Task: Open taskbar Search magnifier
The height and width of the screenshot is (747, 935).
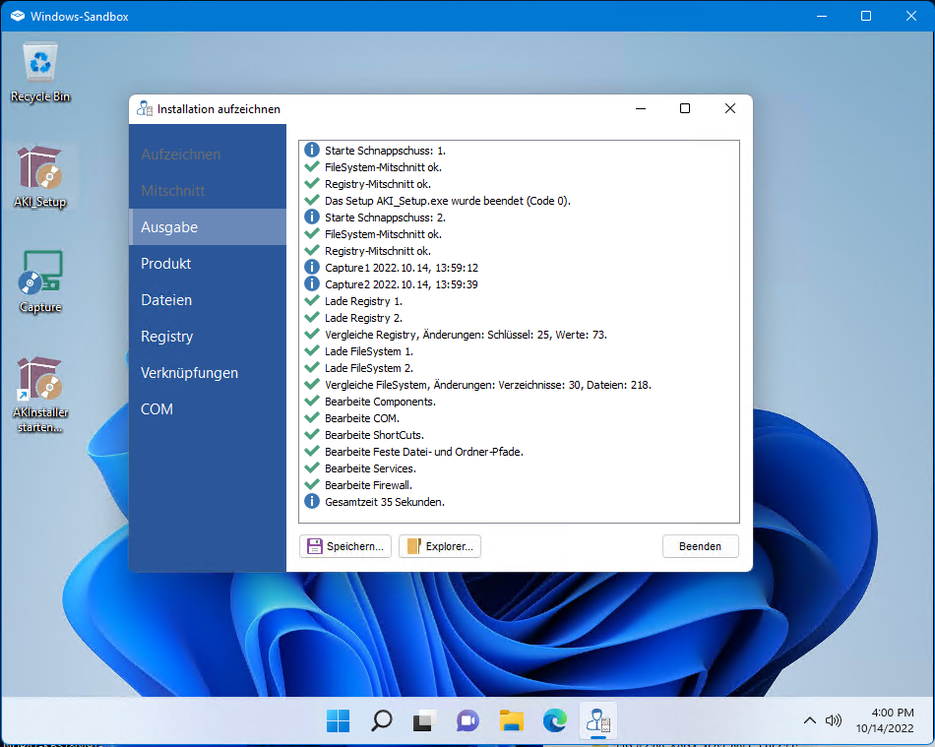Action: [382, 720]
